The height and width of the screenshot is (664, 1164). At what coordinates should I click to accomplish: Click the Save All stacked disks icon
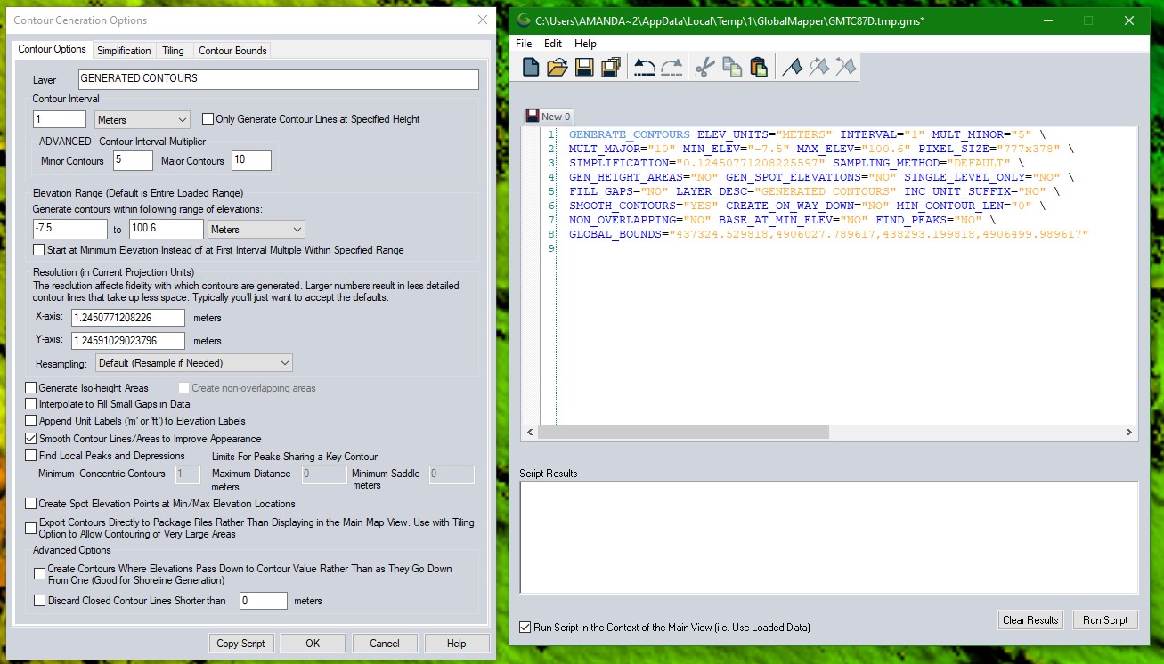tap(611, 67)
